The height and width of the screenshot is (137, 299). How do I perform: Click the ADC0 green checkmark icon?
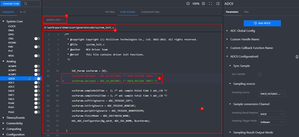click(30, 79)
